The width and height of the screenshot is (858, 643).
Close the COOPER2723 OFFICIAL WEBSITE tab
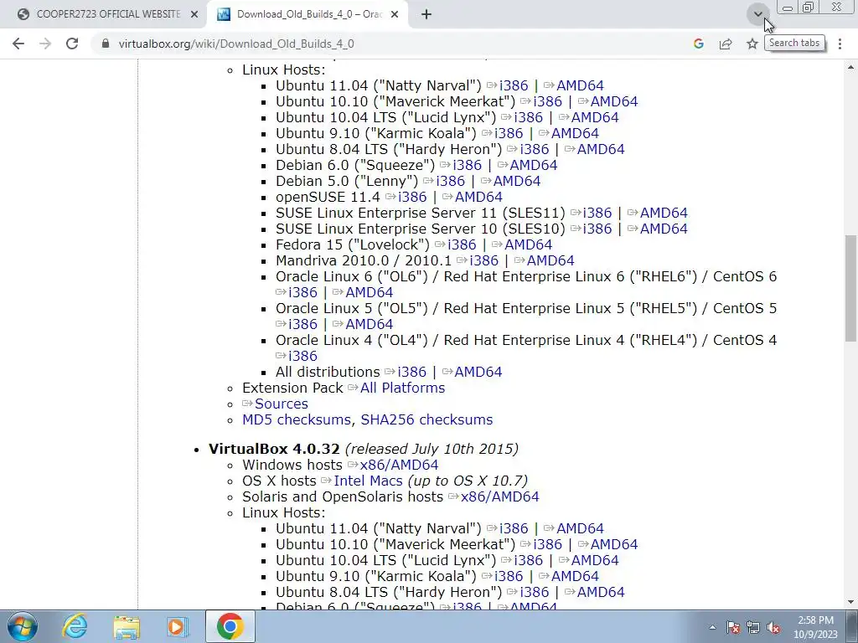(194, 15)
